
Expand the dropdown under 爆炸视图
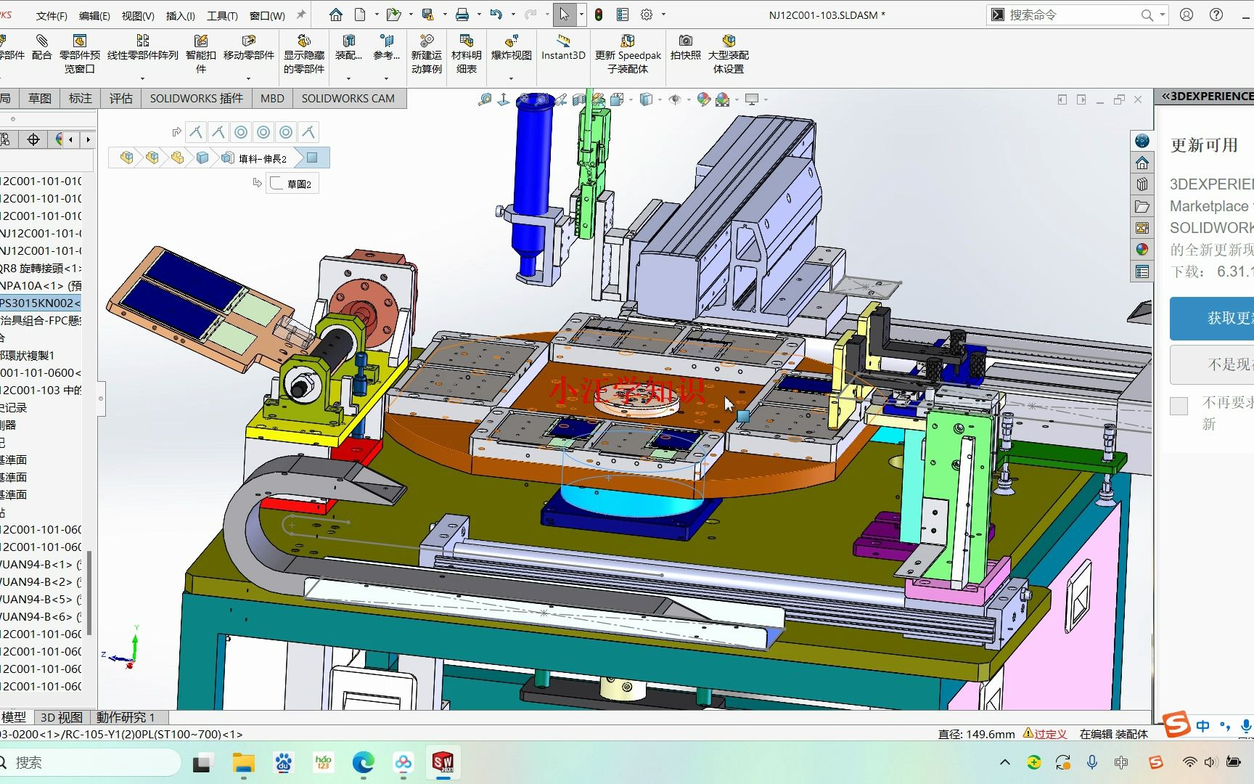pyautogui.click(x=512, y=78)
